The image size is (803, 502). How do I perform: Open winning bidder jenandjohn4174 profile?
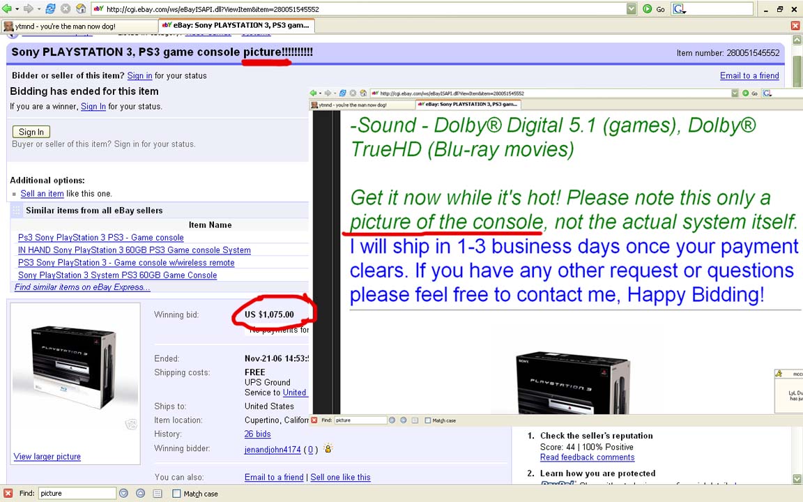273,449
